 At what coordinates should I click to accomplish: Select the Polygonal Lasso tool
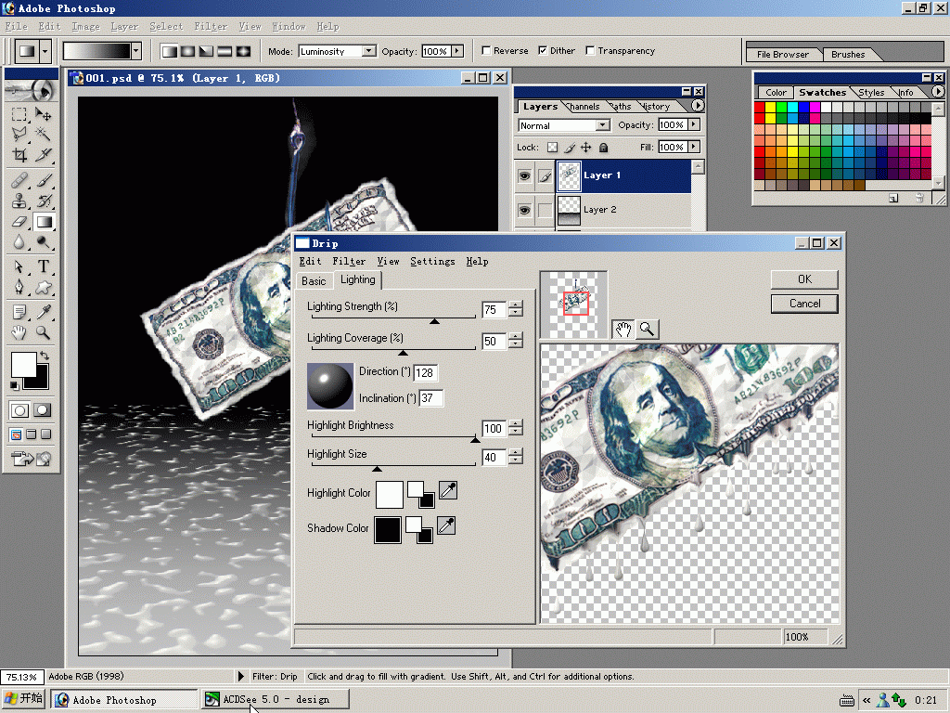coord(19,134)
